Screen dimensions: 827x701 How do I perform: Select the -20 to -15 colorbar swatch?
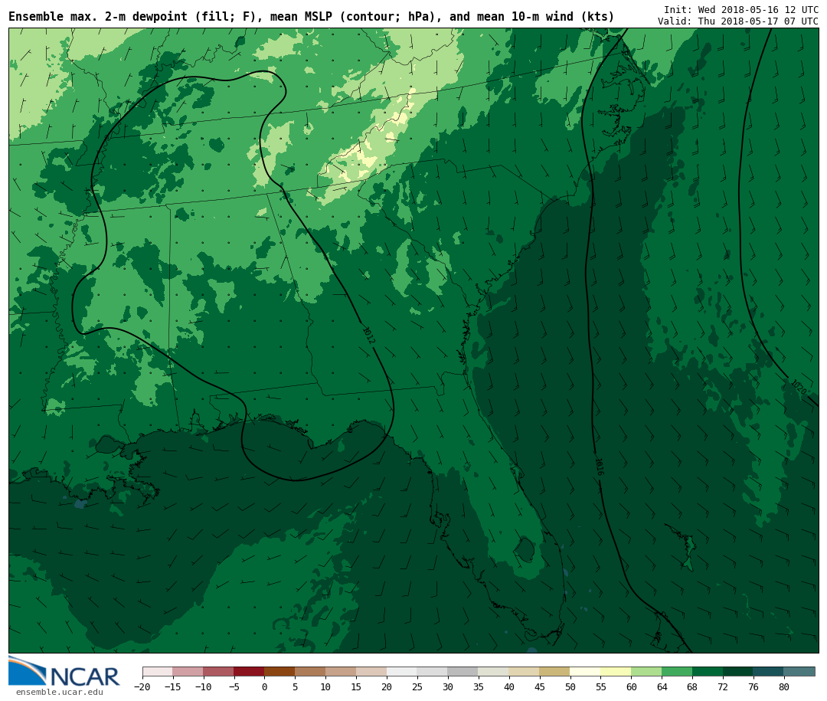pyautogui.click(x=157, y=671)
